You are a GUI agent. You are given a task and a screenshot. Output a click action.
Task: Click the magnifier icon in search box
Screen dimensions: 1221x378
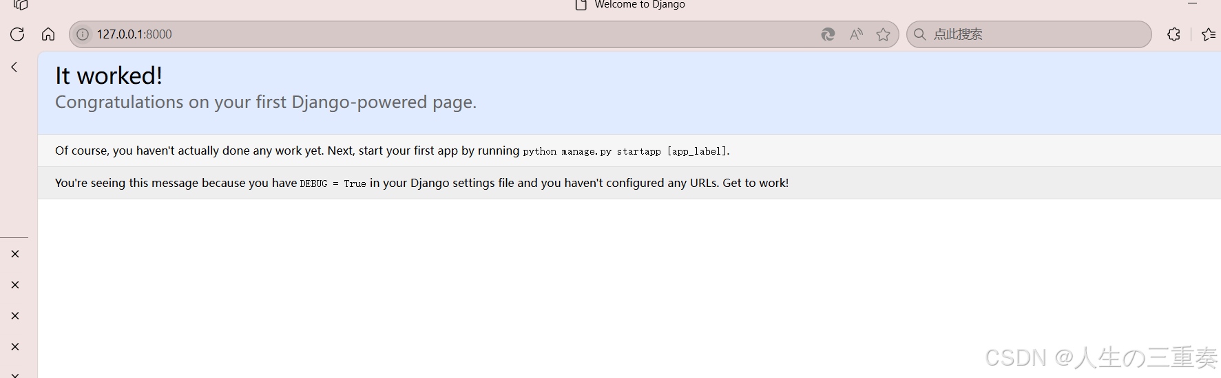[x=920, y=34]
